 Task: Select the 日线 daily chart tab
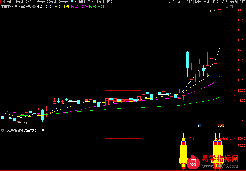pyautogui.click(x=73, y=2)
